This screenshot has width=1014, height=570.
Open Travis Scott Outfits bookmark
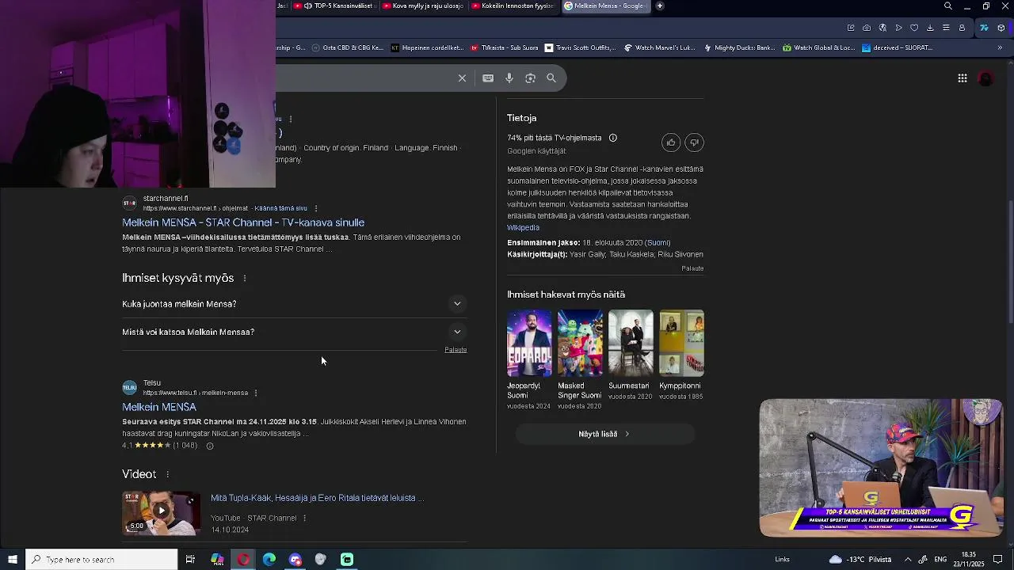580,47
